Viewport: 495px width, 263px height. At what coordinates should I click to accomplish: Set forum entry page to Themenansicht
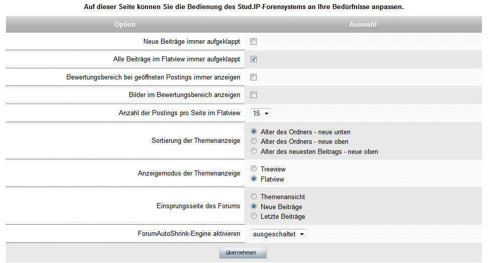254,197
